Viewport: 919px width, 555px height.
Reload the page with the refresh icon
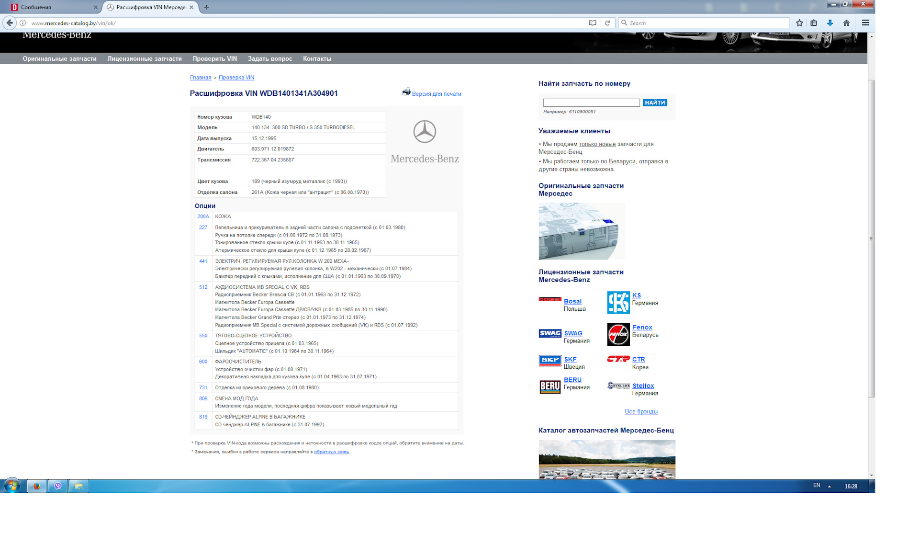(x=607, y=23)
